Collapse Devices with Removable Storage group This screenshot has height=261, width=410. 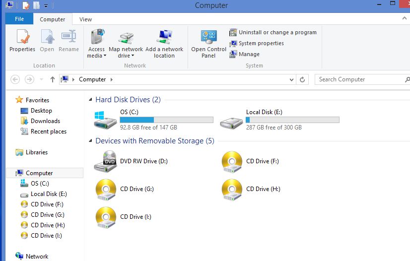[90, 141]
